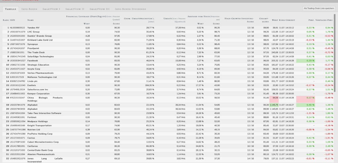
Task: Sort by the Name column header
Action: pyautogui.click(x=30, y=20)
